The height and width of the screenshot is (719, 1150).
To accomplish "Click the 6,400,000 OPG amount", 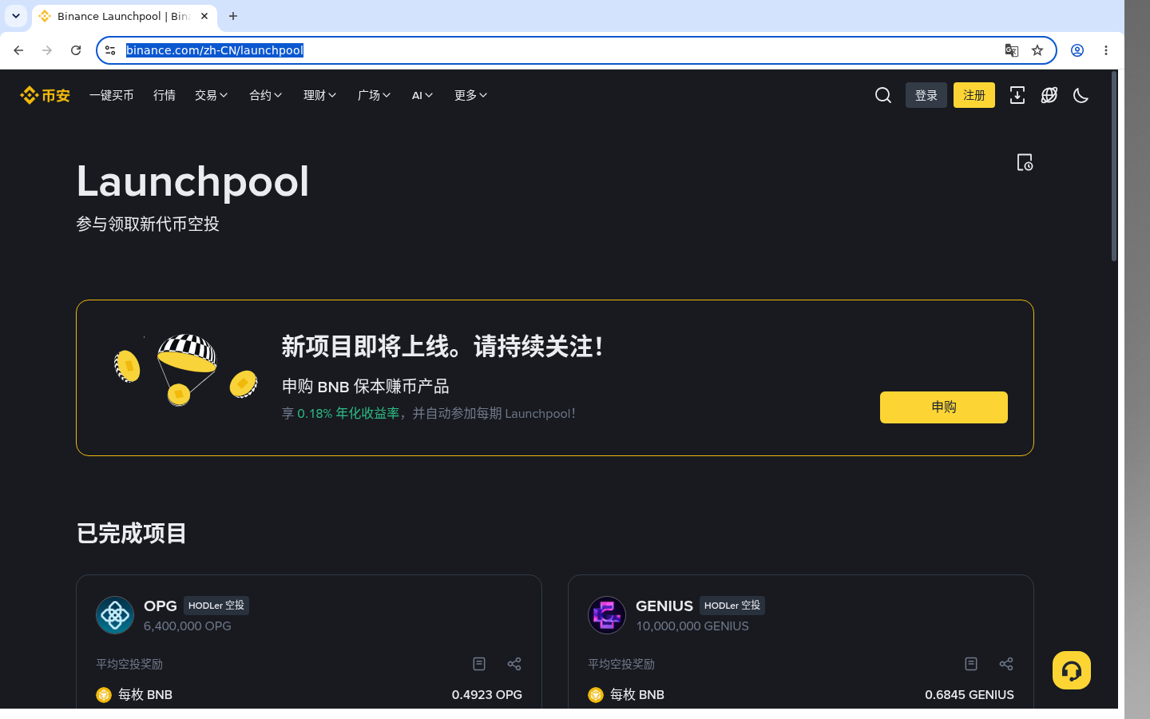I will (188, 626).
